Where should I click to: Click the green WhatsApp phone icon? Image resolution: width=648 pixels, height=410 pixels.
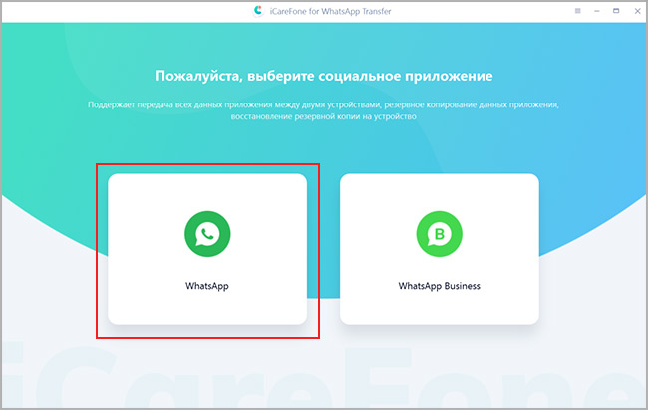[207, 234]
